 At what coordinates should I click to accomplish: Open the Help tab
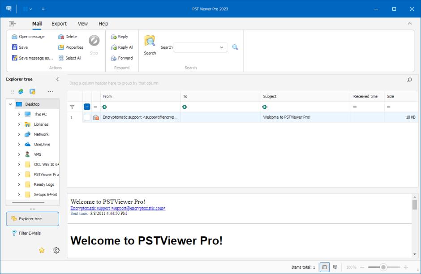pyautogui.click(x=103, y=24)
